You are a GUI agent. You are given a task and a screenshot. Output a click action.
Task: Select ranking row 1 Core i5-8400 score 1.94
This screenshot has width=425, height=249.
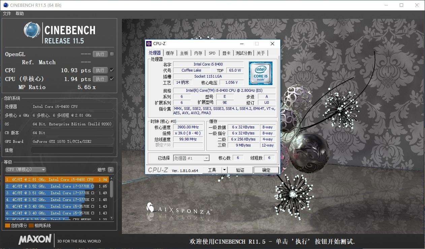pos(57,179)
